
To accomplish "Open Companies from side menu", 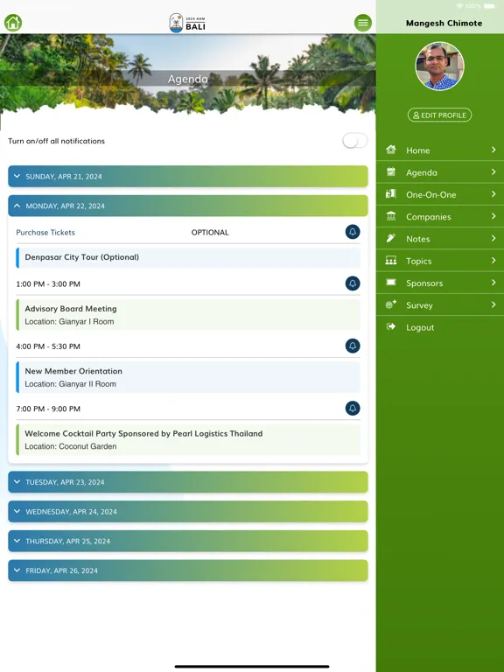I will tap(440, 216).
